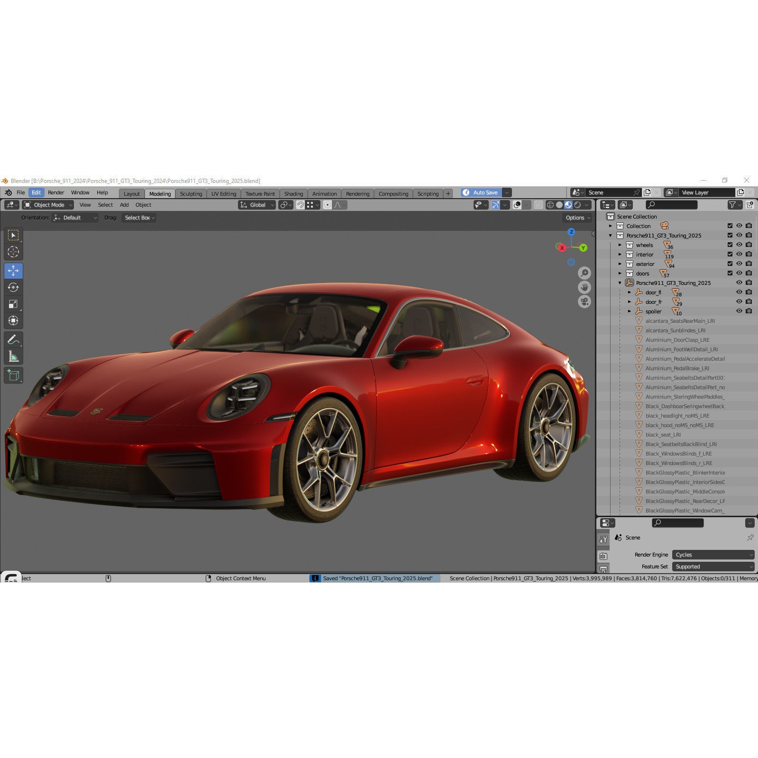Switch to solid viewport shading
The height and width of the screenshot is (758, 758).
559,205
